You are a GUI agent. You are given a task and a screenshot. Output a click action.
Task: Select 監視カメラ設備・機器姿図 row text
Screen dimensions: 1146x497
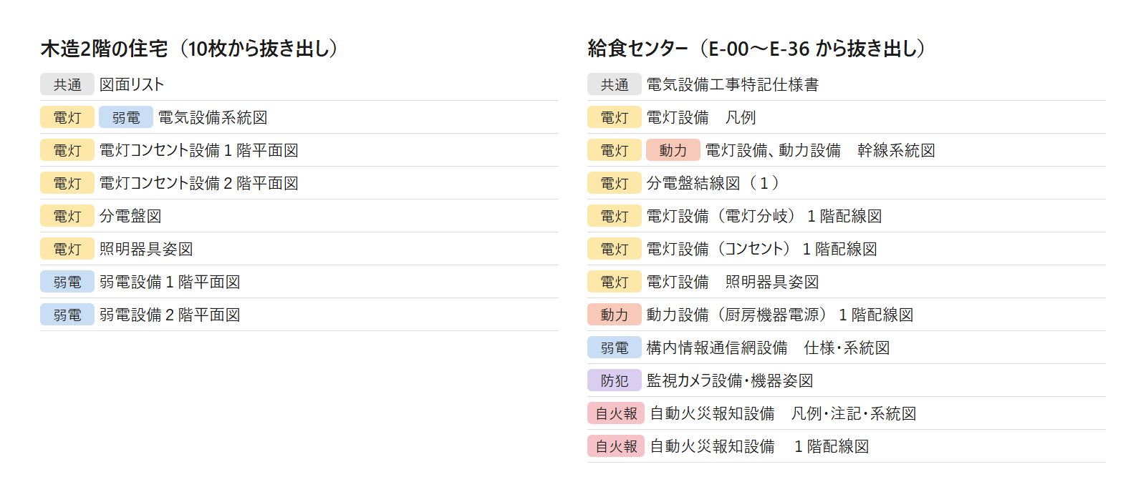tap(730, 380)
